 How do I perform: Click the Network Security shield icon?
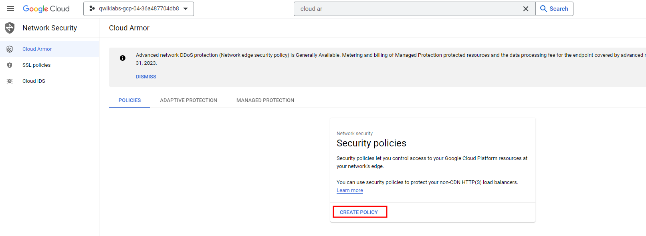click(x=10, y=28)
